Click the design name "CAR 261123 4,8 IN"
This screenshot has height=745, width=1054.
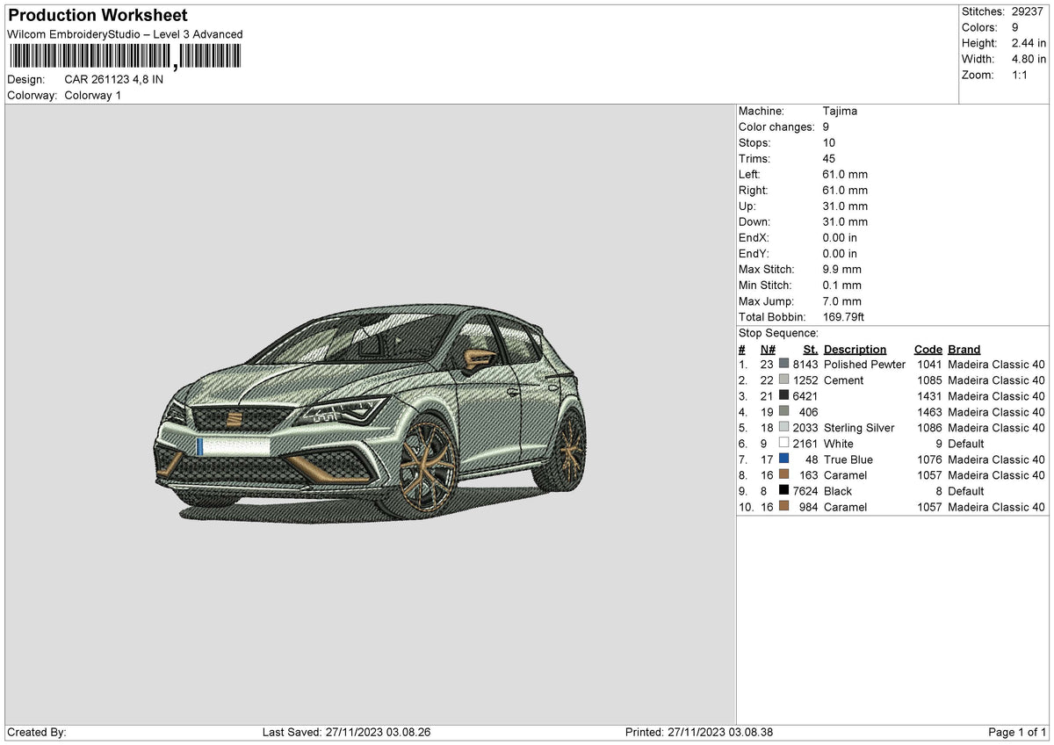(114, 79)
